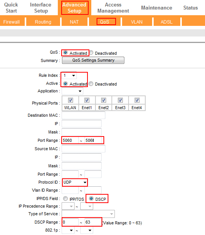
Task: Uncheck the Enet4 port checkbox
Action: (137, 100)
